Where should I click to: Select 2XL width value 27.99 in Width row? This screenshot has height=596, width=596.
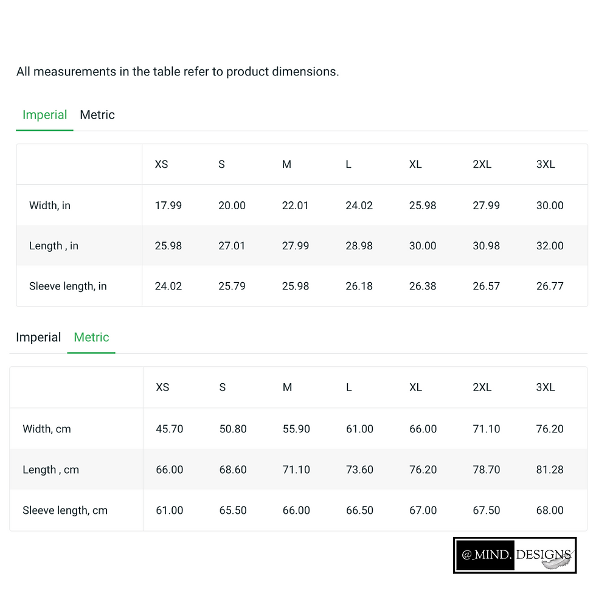[x=486, y=206]
